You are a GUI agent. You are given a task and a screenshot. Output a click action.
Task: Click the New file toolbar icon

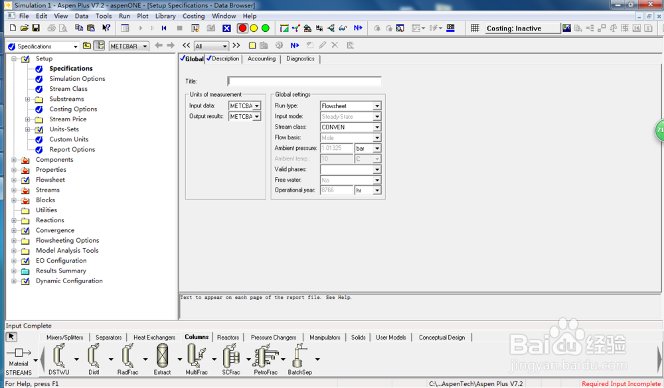[13, 28]
